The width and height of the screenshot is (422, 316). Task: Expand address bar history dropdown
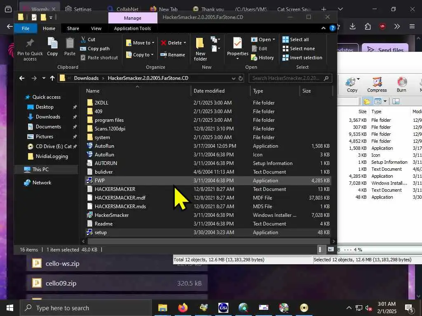233,78
